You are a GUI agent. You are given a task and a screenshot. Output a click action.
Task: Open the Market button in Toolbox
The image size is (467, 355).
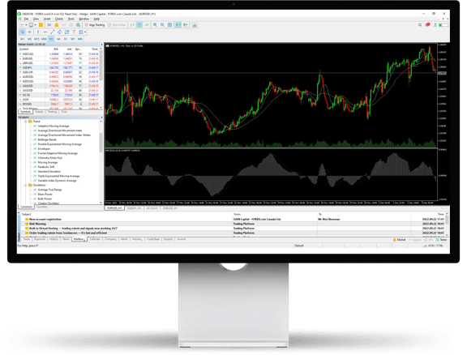tap(400, 239)
